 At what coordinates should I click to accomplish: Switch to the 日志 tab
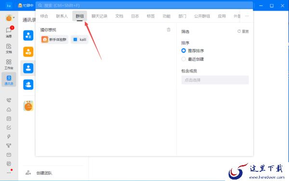point(135,16)
